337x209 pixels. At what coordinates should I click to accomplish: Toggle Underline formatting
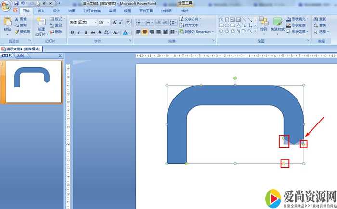tap(86, 32)
